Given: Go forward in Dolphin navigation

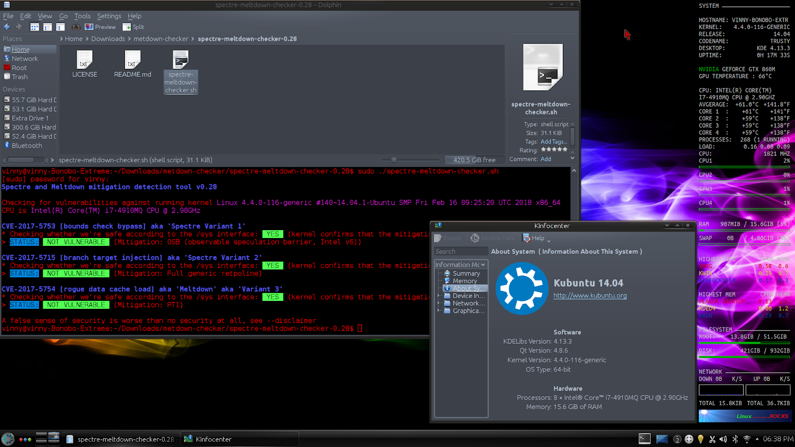Looking at the screenshot, I should pyautogui.click(x=19, y=27).
